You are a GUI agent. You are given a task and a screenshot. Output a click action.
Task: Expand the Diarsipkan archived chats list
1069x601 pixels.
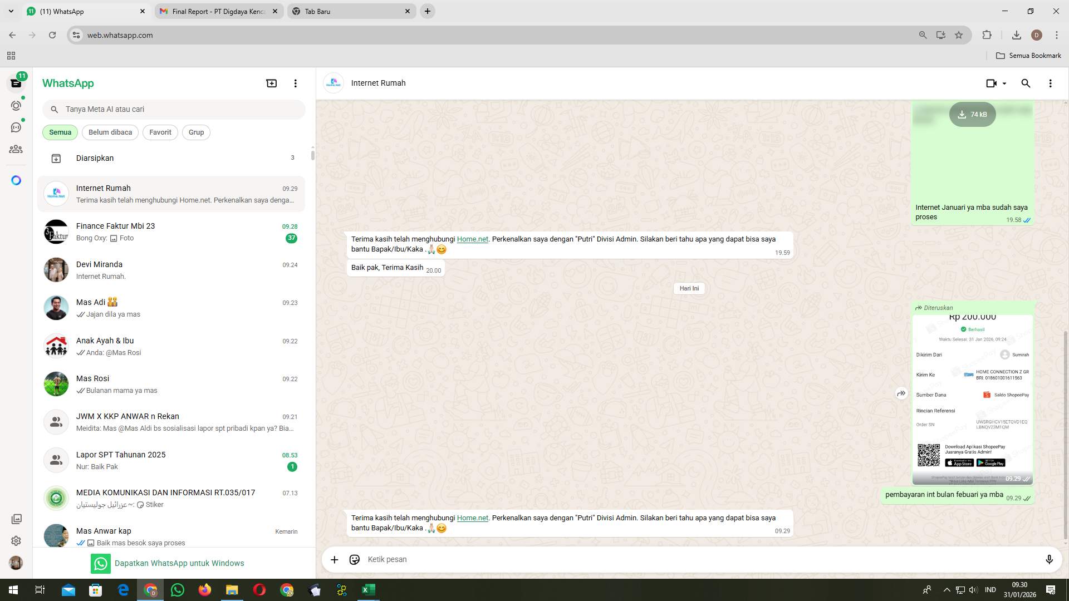pyautogui.click(x=95, y=157)
